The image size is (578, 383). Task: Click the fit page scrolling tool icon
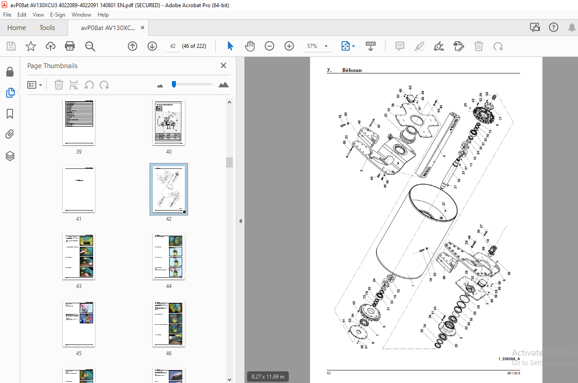coord(345,46)
